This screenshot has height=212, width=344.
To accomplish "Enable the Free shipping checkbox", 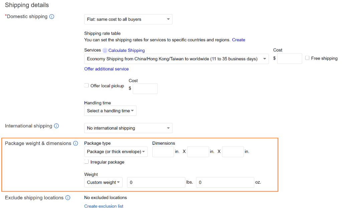I will [307, 58].
